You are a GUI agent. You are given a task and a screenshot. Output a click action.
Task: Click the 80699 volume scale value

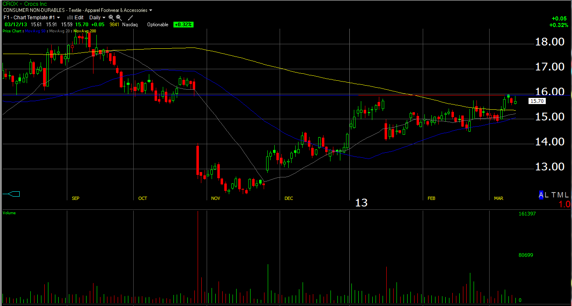coord(526,255)
